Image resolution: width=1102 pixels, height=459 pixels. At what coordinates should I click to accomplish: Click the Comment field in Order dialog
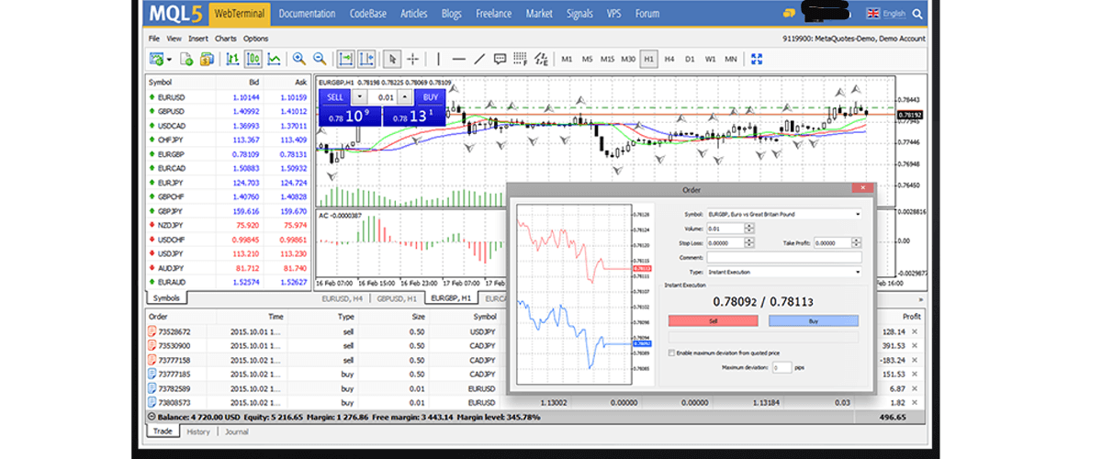point(784,258)
